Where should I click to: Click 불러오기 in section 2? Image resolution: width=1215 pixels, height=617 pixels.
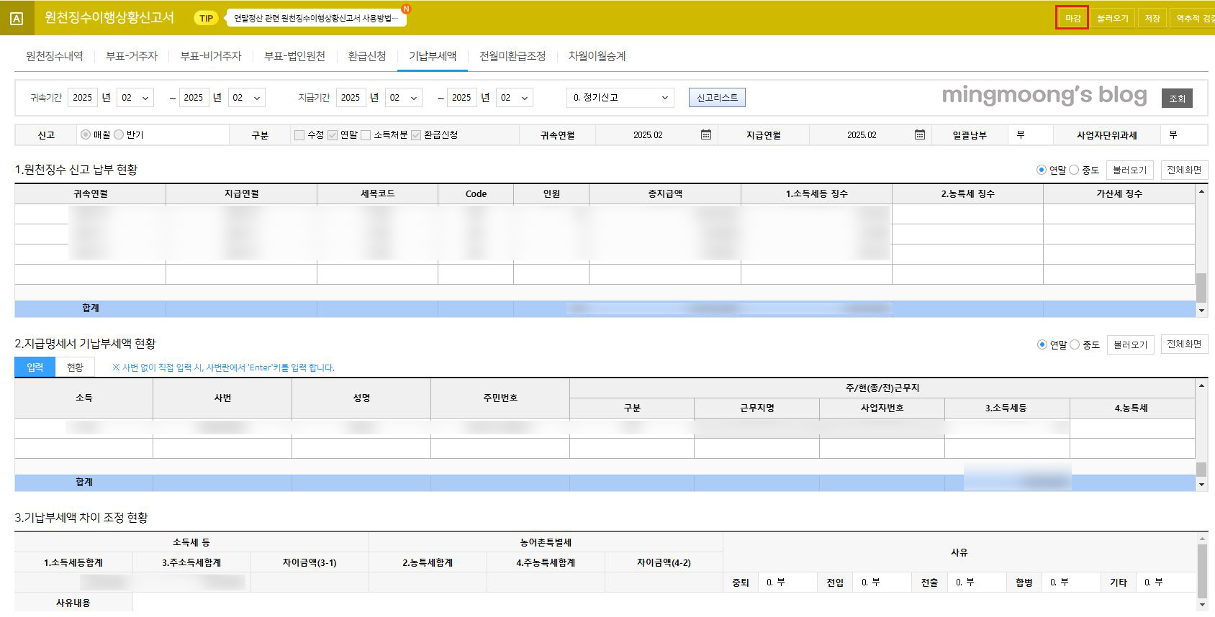(1130, 344)
